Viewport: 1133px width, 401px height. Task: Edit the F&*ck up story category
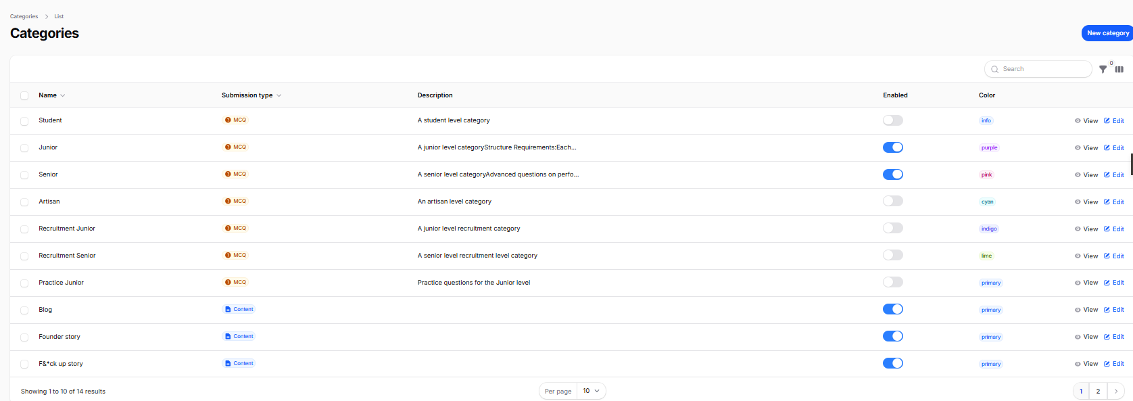[x=1114, y=364]
